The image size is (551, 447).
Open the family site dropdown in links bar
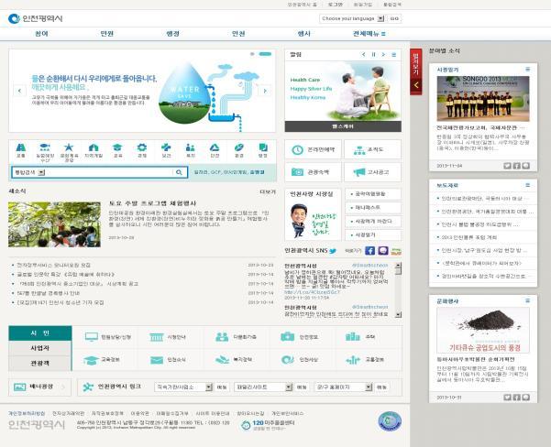click(x=263, y=387)
